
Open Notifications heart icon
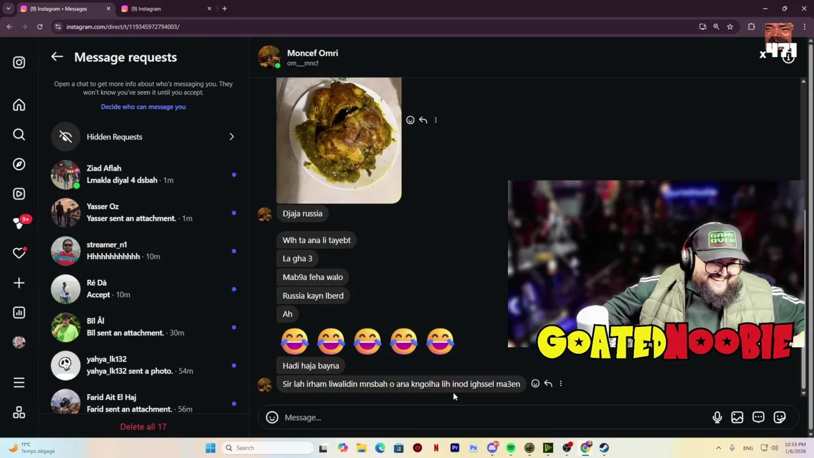pyautogui.click(x=19, y=253)
